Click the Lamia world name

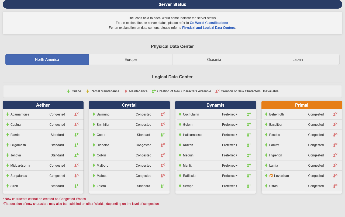click(x=274, y=166)
